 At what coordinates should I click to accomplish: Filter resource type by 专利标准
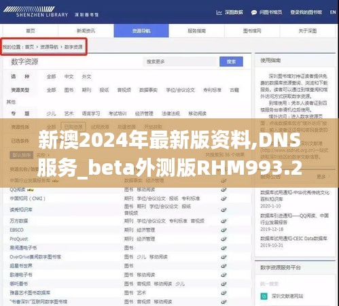pyautogui.click(x=212, y=90)
